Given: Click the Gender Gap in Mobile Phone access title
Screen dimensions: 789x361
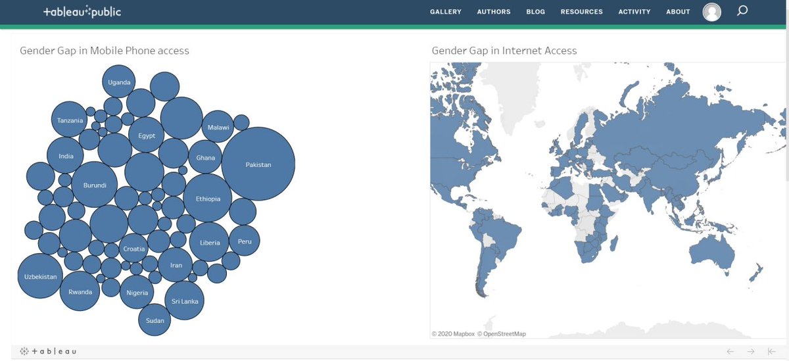Looking at the screenshot, I should 105,51.
